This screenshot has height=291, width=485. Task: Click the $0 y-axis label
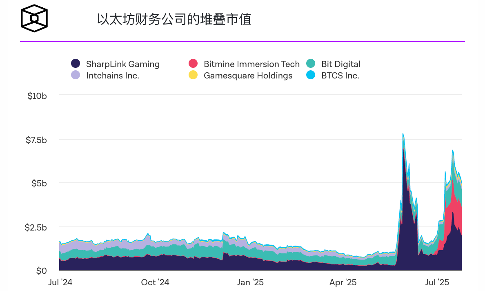(x=42, y=271)
